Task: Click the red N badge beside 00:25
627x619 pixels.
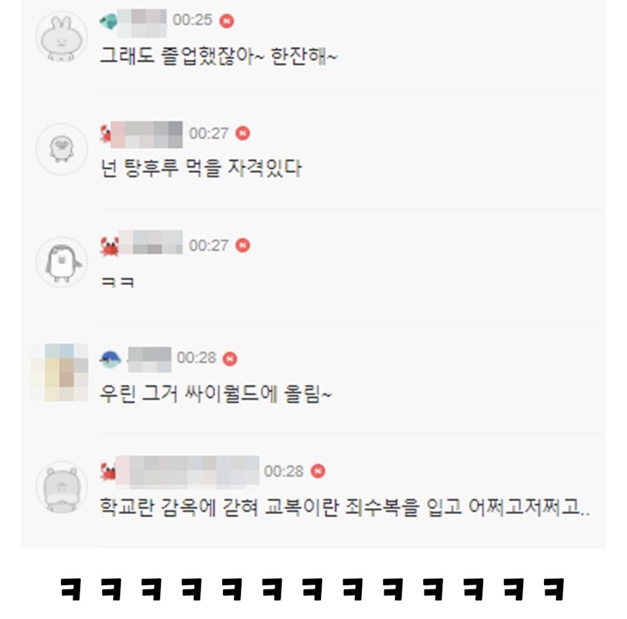Action: pyautogui.click(x=227, y=21)
